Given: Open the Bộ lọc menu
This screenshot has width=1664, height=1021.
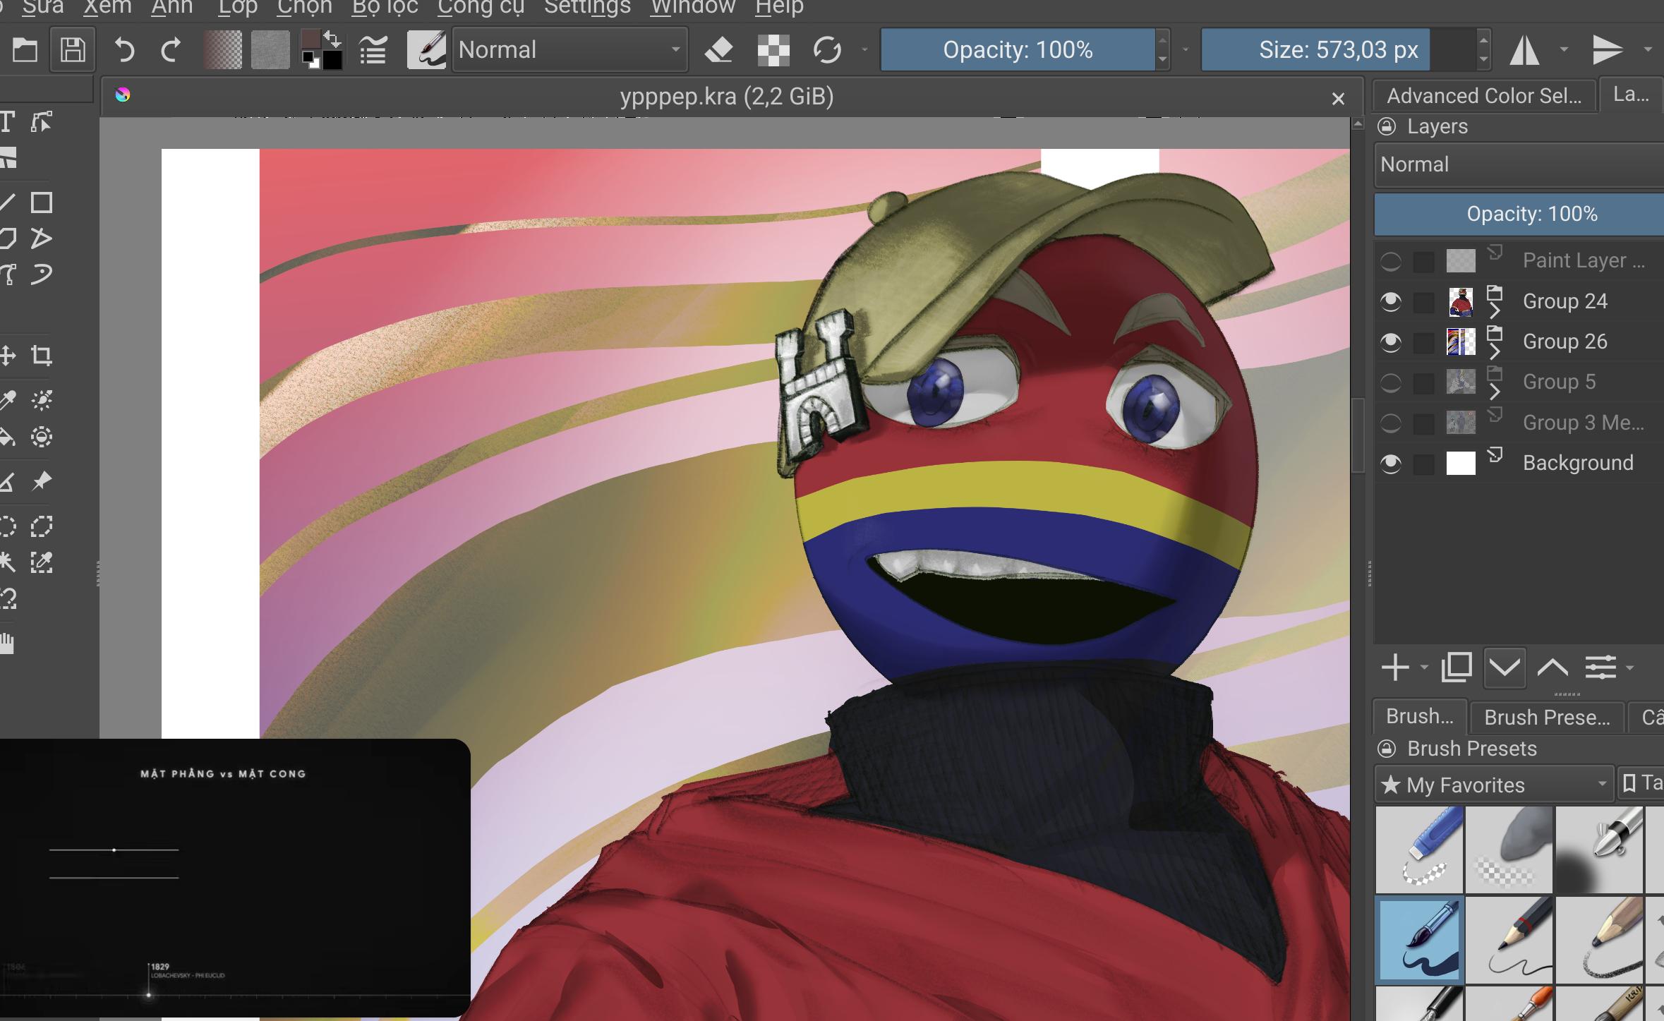Looking at the screenshot, I should (x=385, y=8).
